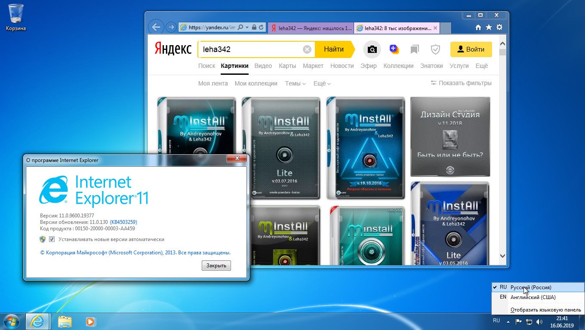The image size is (585, 330).
Task: Click the clock showing 21:41
Action: point(562,318)
